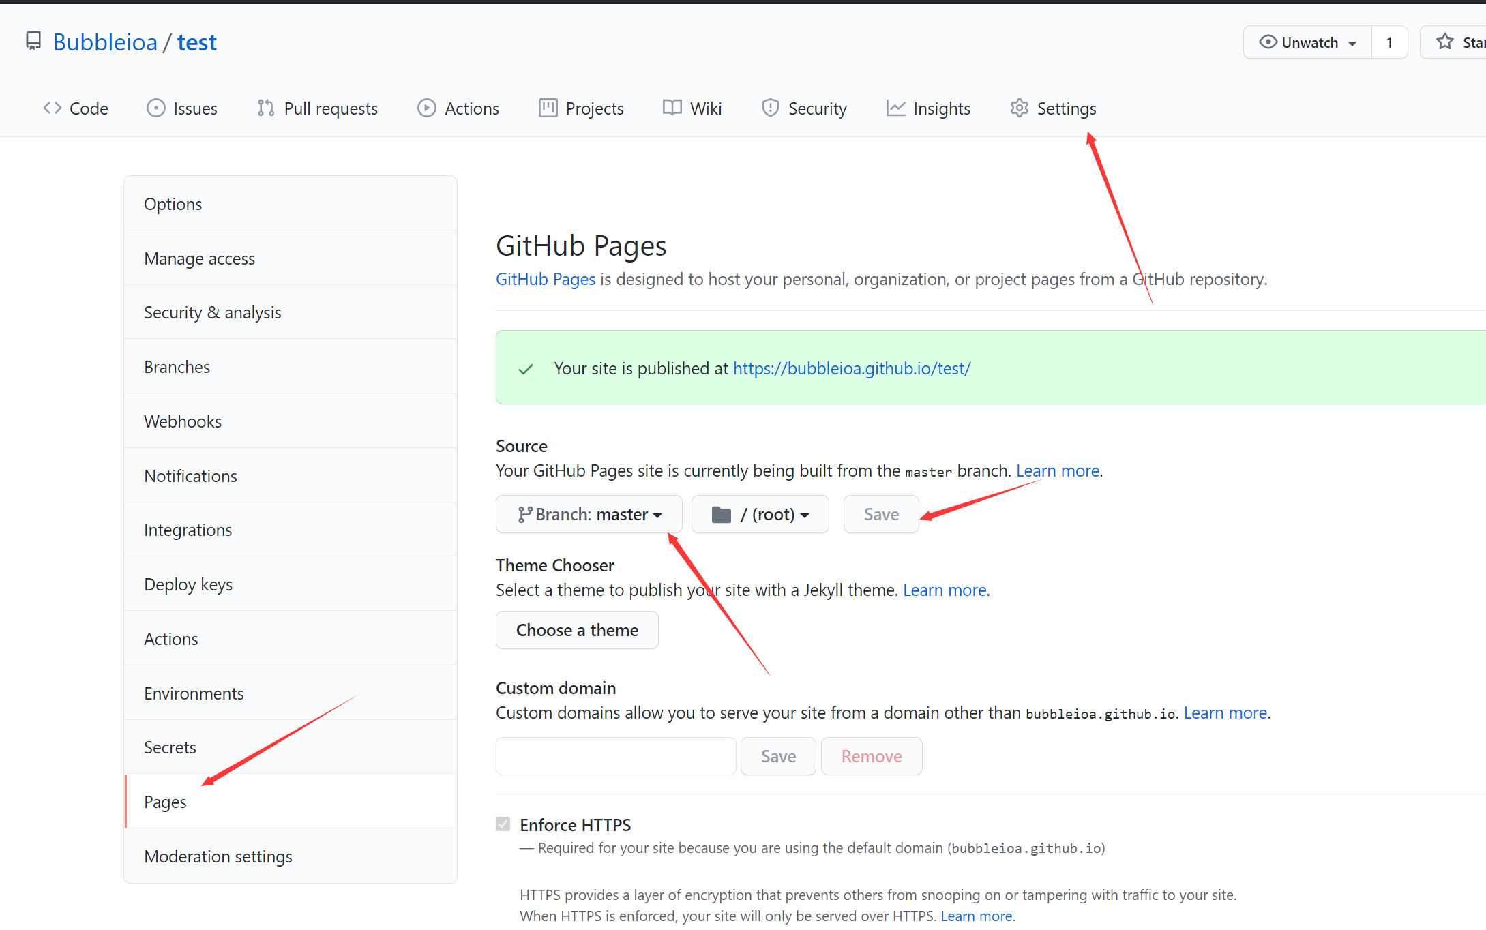
Task: Expand the Branch: master dropdown
Action: click(589, 514)
